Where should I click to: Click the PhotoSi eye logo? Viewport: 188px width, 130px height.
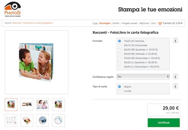tap(13, 9)
